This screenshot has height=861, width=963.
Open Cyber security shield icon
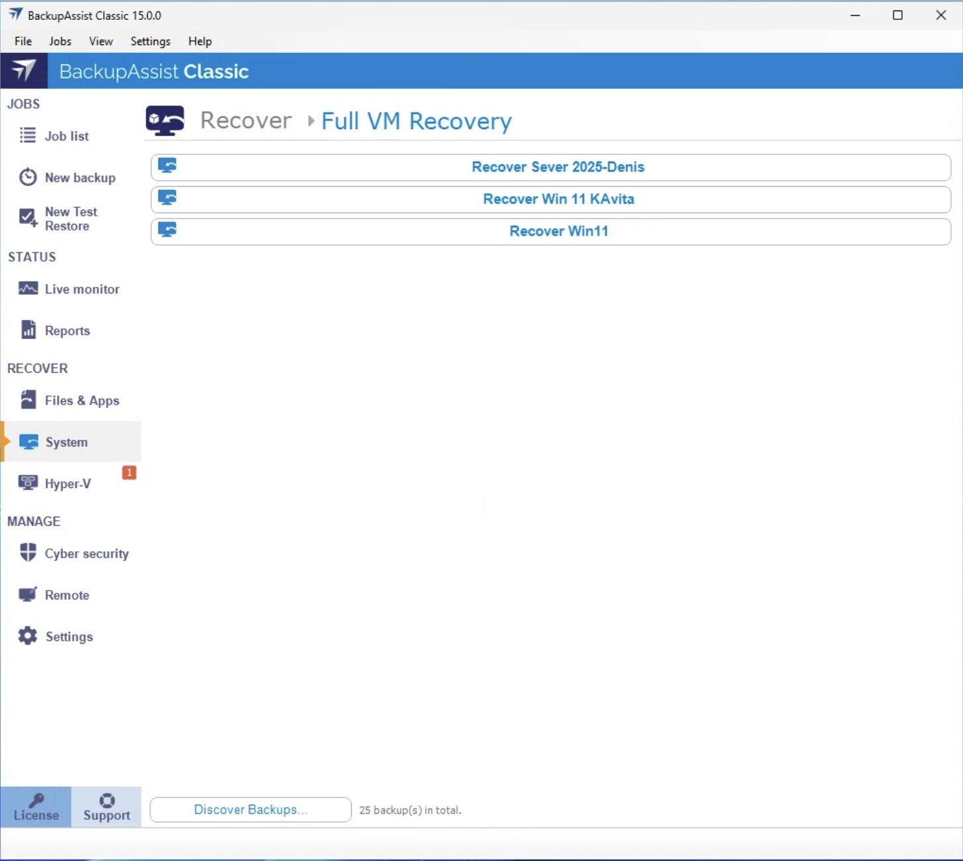tap(28, 552)
